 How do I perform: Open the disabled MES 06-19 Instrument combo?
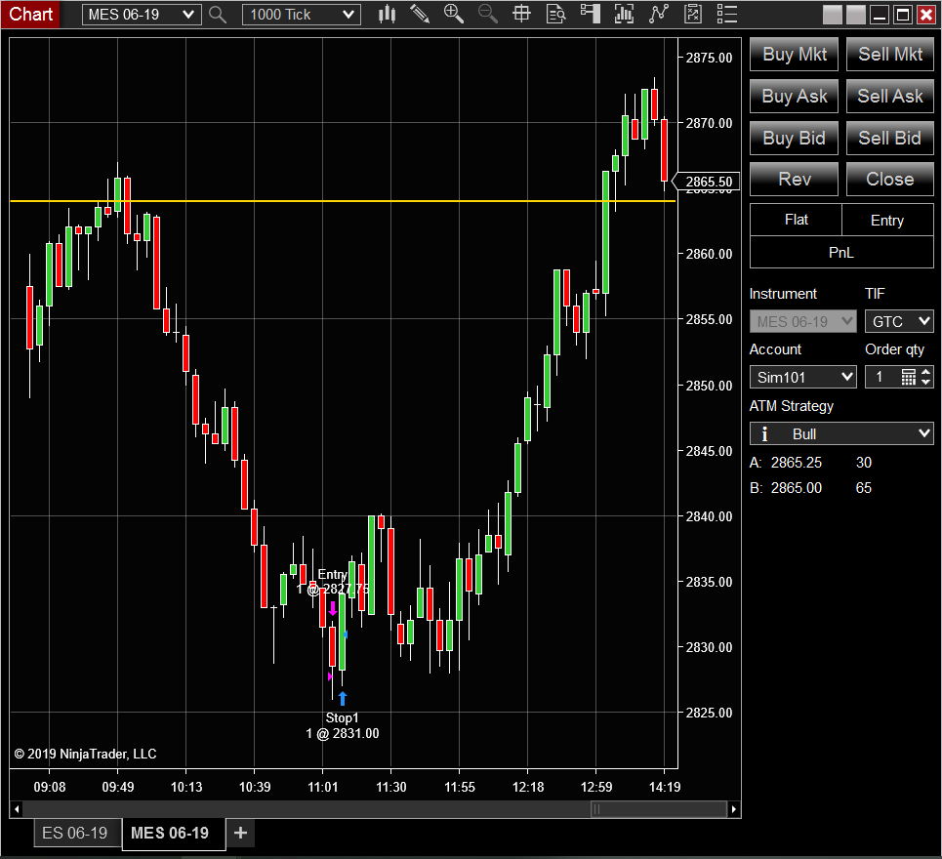click(x=802, y=321)
